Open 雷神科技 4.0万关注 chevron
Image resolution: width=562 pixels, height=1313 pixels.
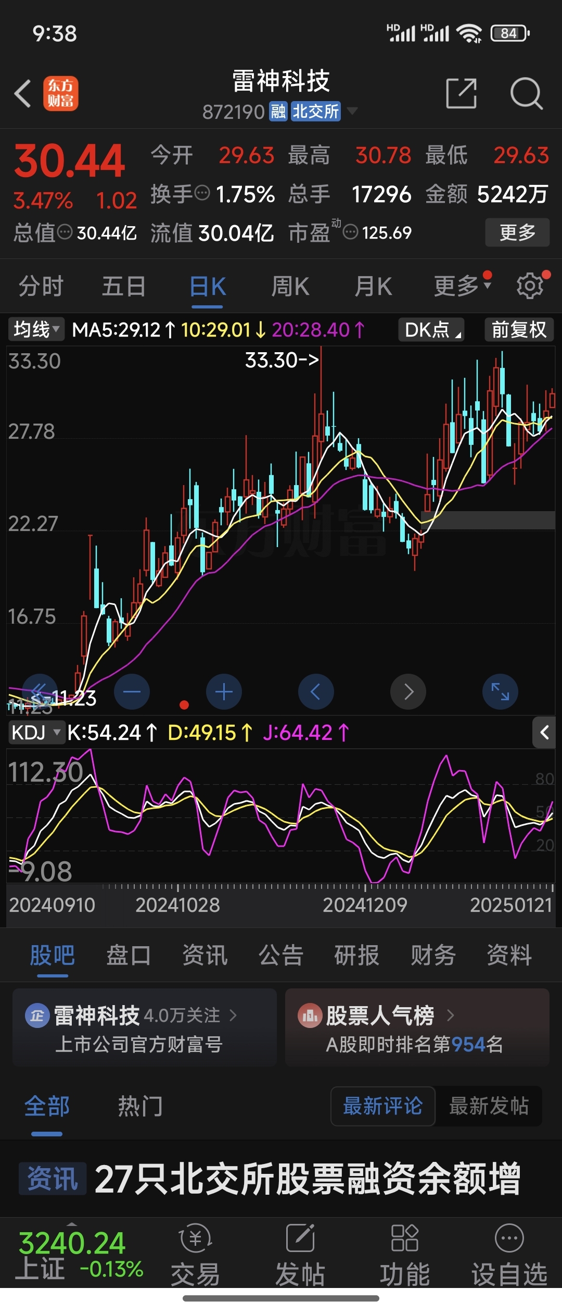pyautogui.click(x=233, y=1015)
